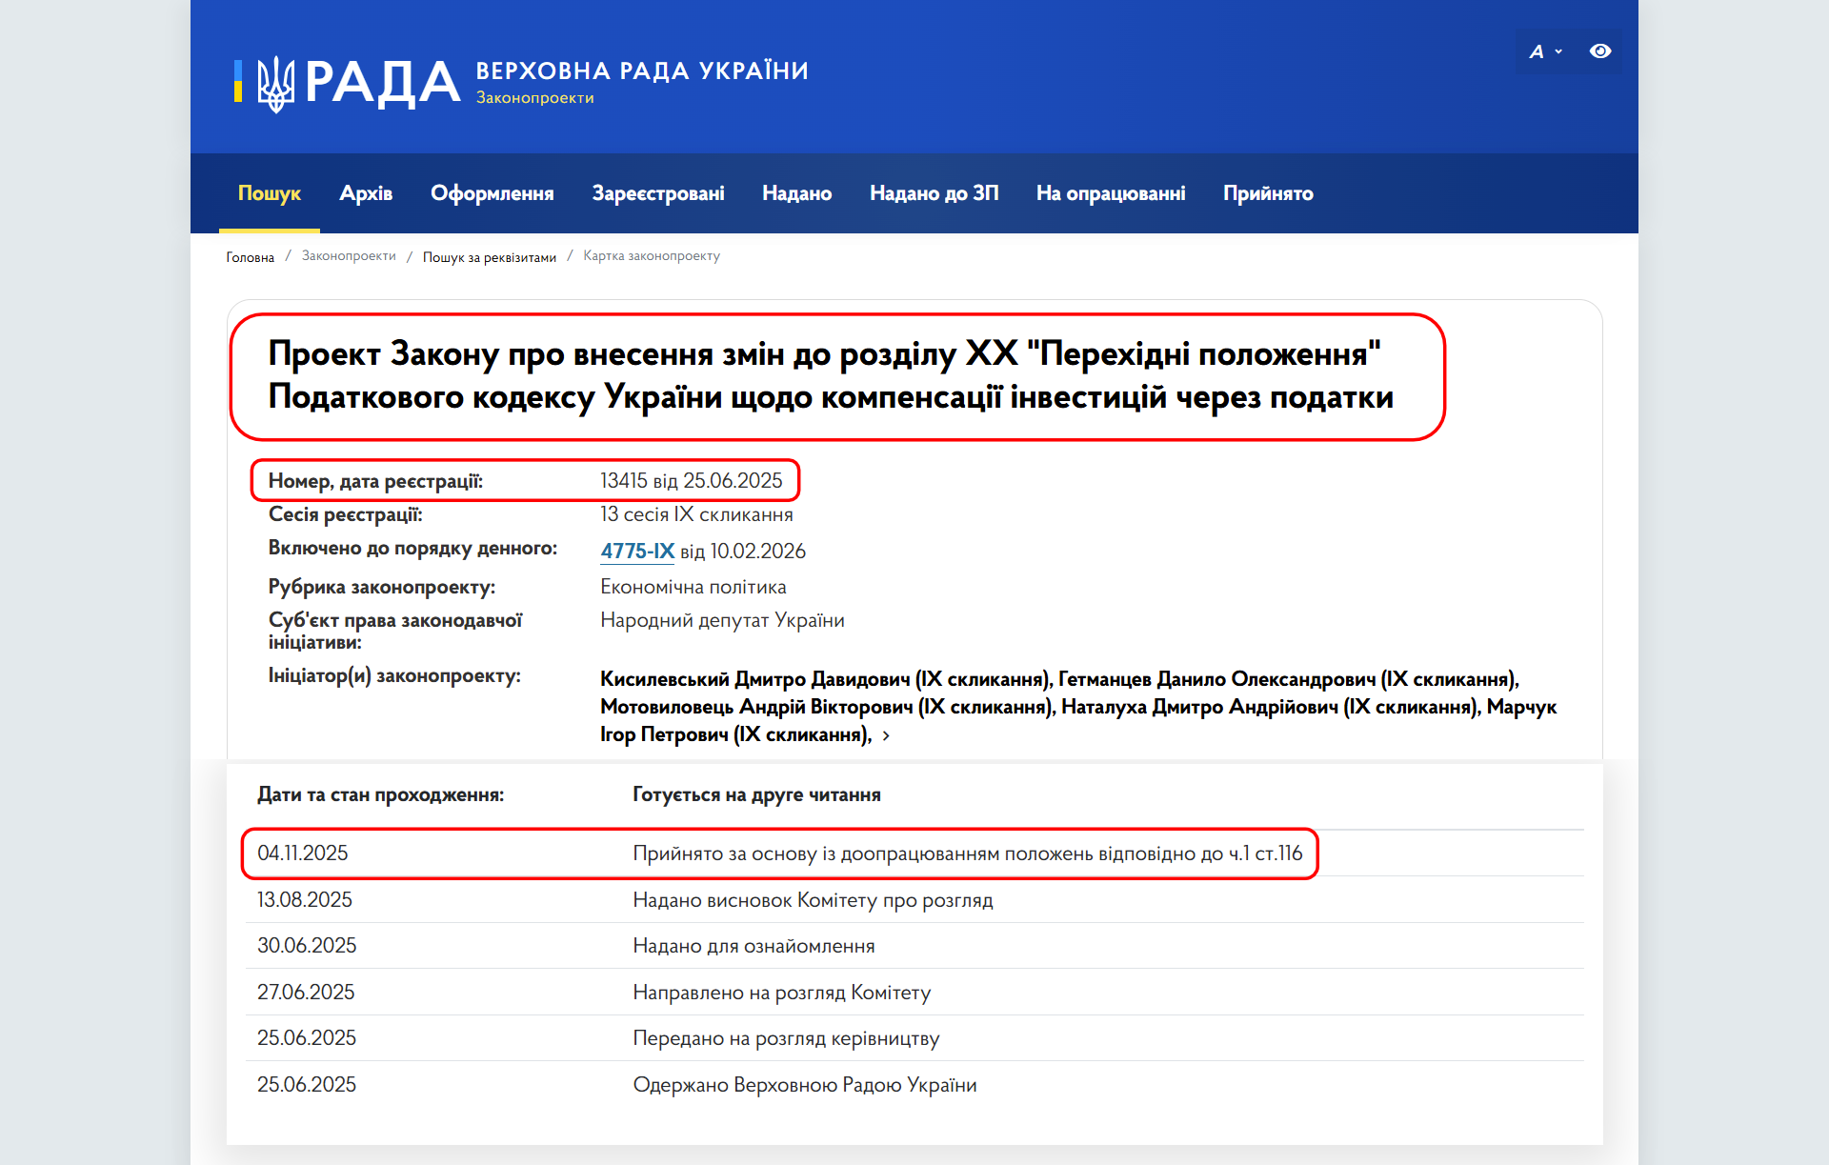Select the 04.11.2025 date cell
Viewport: 1829px width, 1165px height.
pyautogui.click(x=303, y=854)
